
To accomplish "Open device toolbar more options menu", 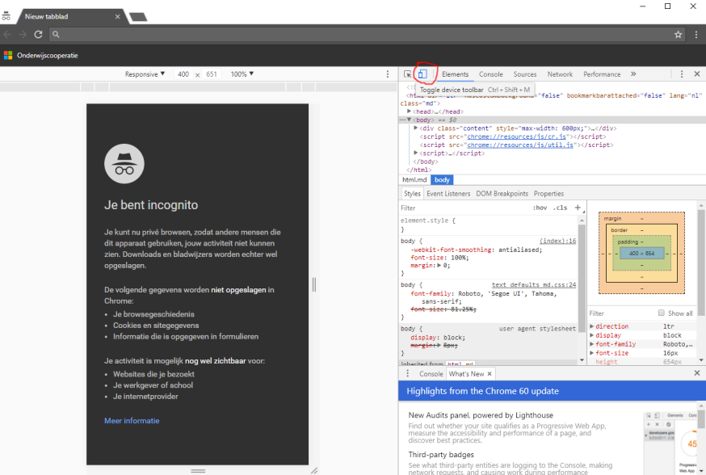I will click(388, 74).
